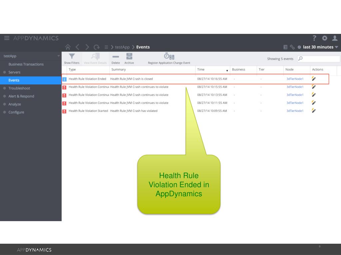Click the notes icon left of the link icon
This screenshot has width=341, height=255.
coord(285,47)
